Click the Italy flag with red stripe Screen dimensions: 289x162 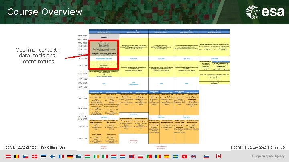(105, 157)
